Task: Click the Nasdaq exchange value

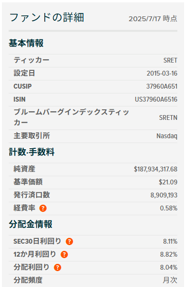Action: [167, 136]
